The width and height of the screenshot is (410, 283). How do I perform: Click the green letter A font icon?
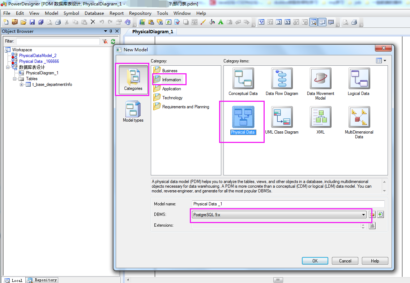coord(221,22)
